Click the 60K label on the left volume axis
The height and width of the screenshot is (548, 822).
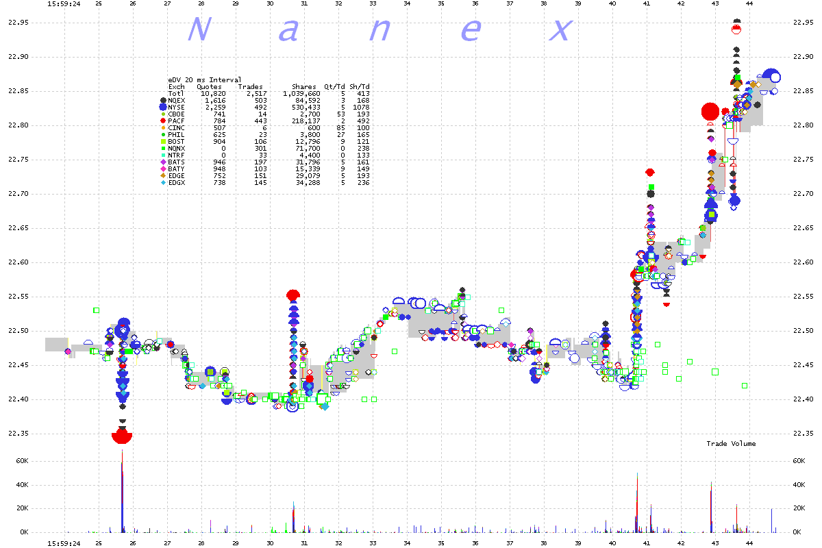(x=22, y=462)
